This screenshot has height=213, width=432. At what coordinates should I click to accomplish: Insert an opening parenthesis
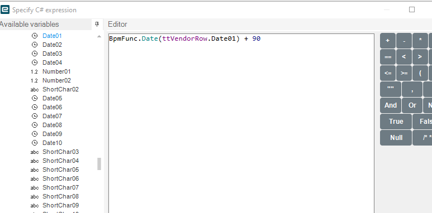tap(420, 73)
